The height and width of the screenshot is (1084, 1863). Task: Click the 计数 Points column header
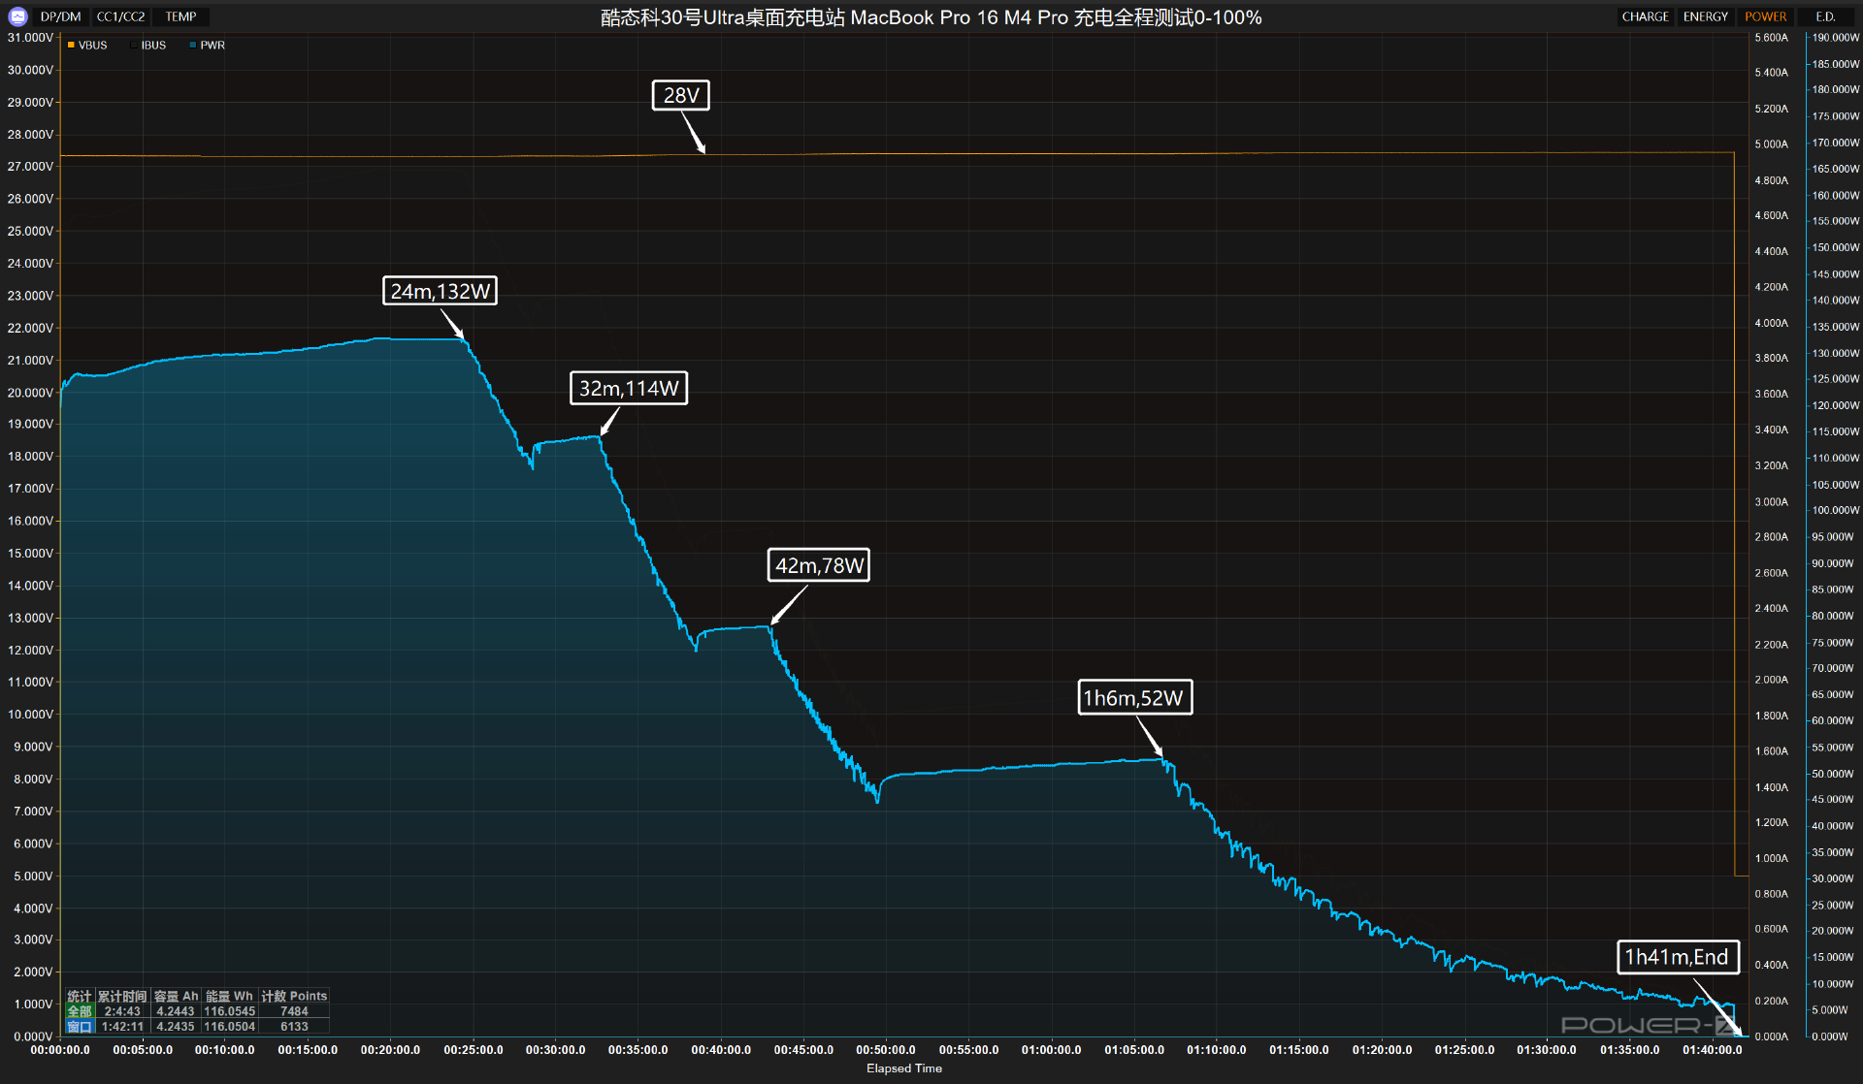[x=294, y=996]
